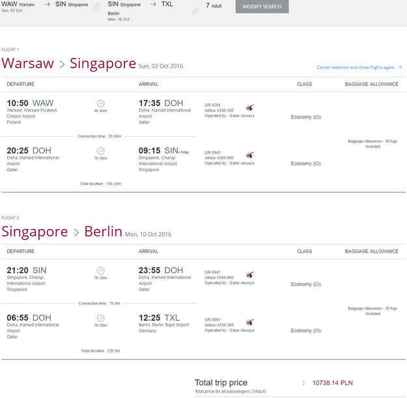
Task: Click Qatar Airways logo beside QR 0942
Action: [250, 155]
